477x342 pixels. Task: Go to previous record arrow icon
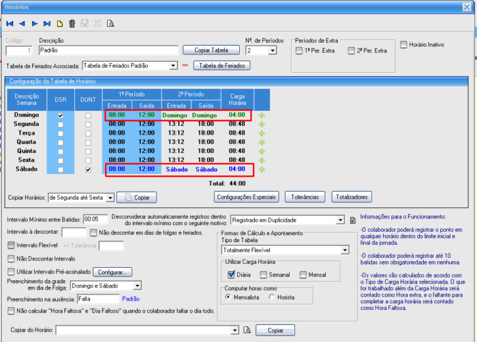tap(22, 24)
